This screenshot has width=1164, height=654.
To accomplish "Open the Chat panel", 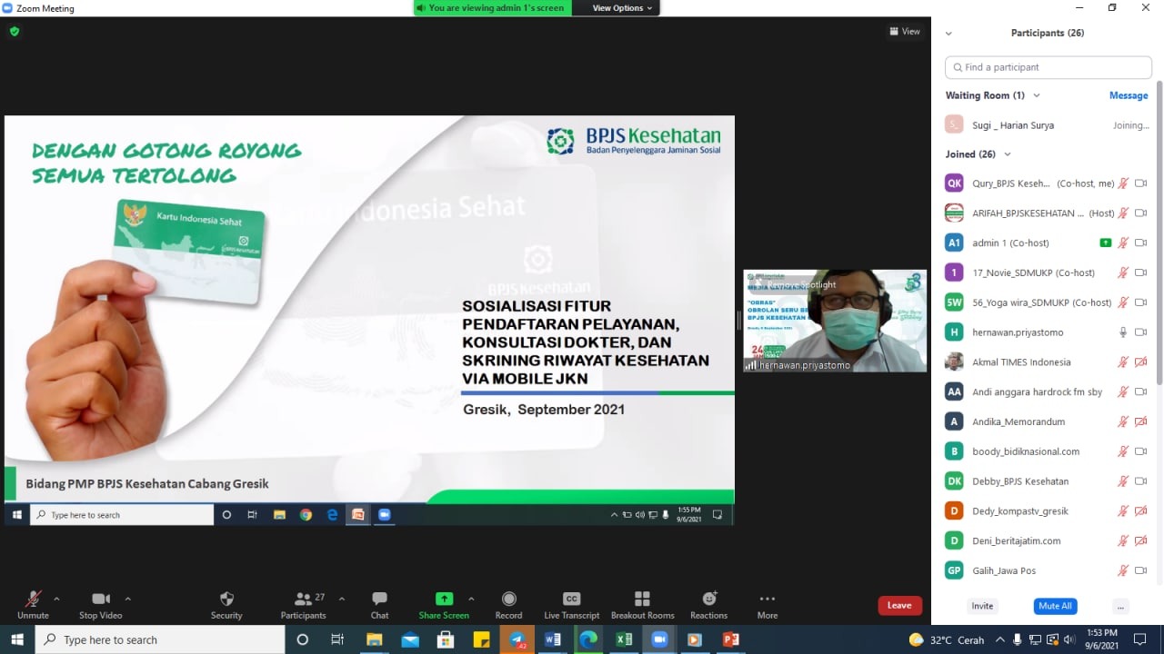I will [x=379, y=604].
